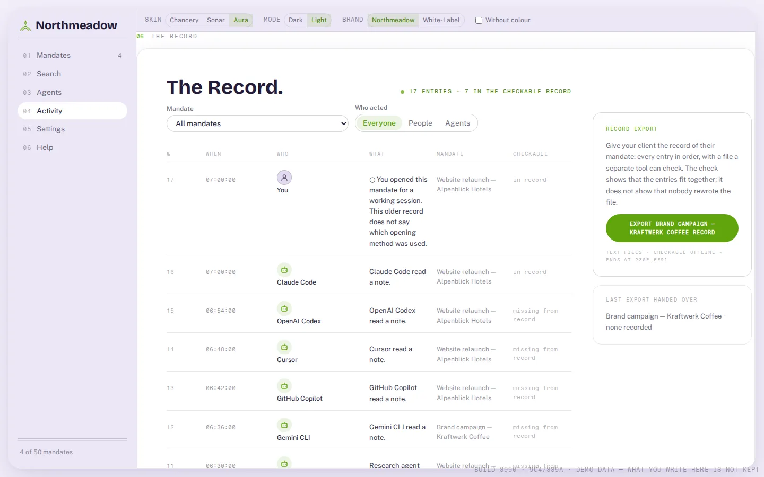The height and width of the screenshot is (477, 764).
Task: Toggle the Without colour checkbox
Action: tap(479, 20)
